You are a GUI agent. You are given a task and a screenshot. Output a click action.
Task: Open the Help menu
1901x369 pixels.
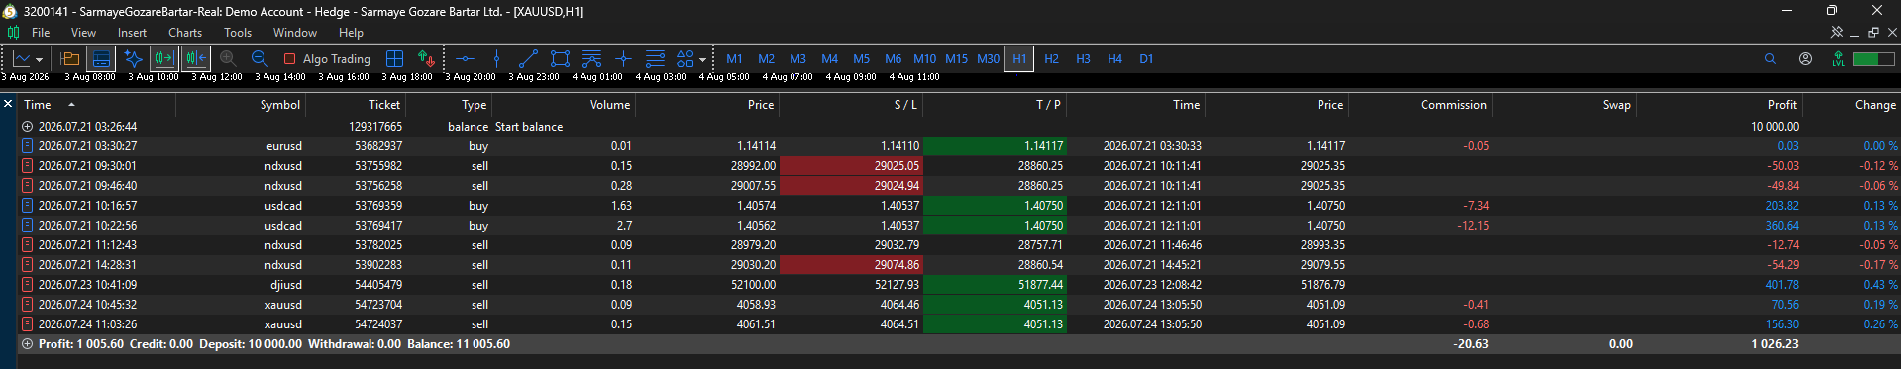(351, 33)
